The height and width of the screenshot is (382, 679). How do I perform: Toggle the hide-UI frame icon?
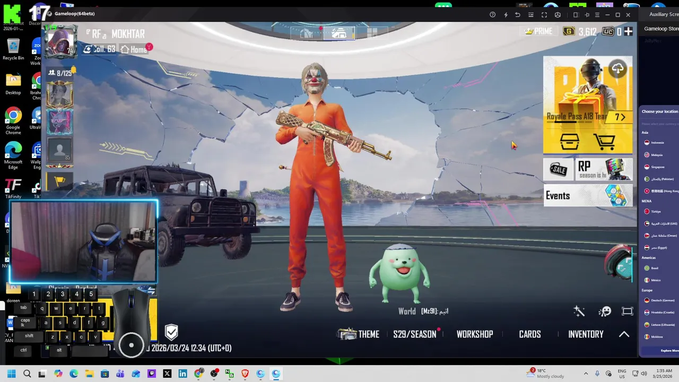628,311
